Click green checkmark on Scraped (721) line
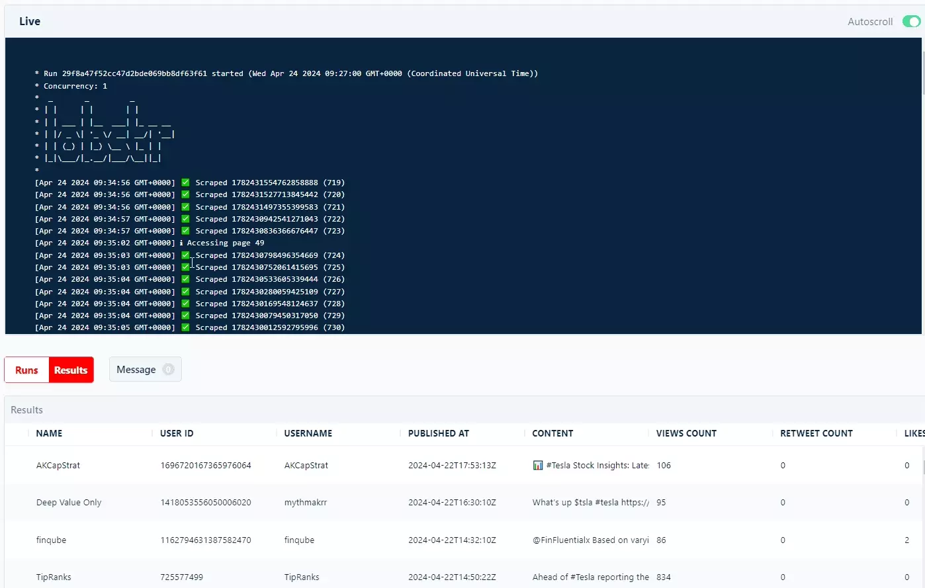 tap(185, 207)
